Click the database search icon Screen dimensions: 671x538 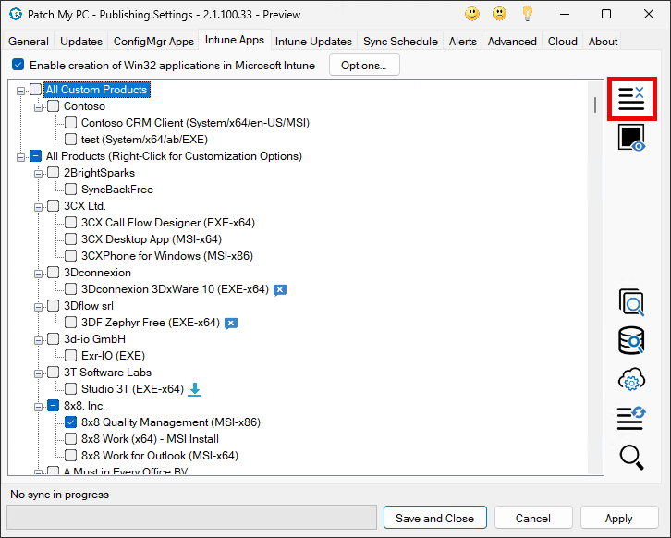(631, 341)
